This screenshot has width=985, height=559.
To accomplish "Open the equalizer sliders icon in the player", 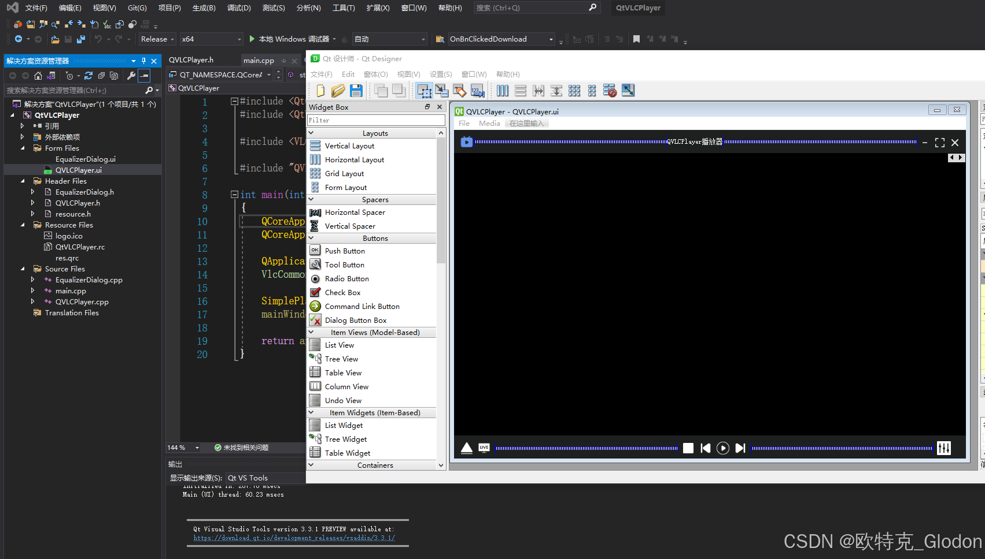I will click(944, 448).
